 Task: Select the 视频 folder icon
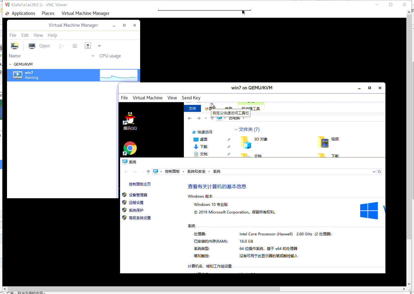pyautogui.click(x=323, y=142)
